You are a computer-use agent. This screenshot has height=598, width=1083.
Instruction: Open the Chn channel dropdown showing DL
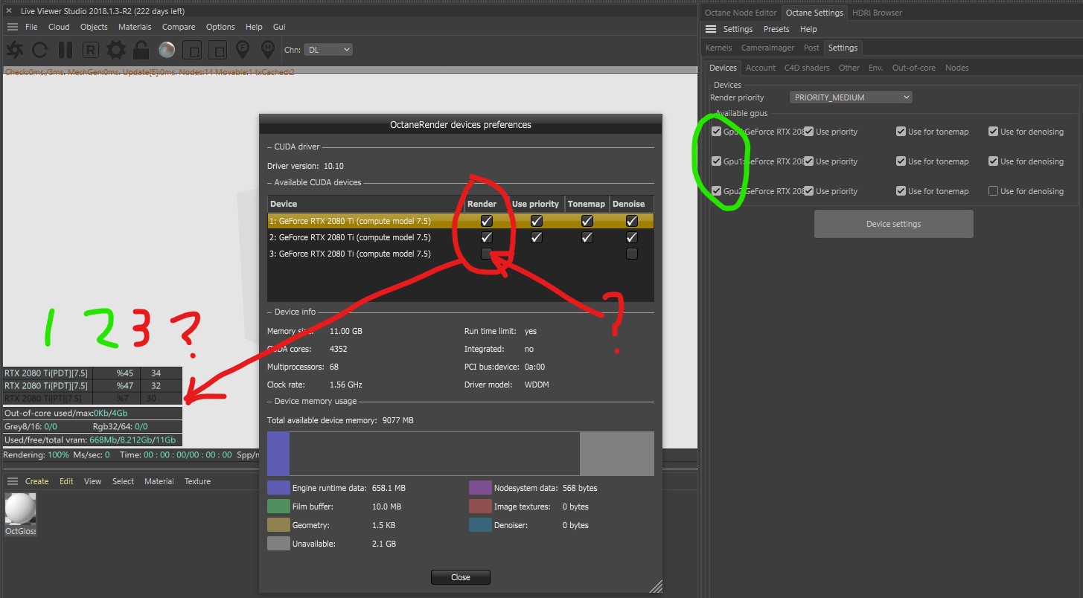coord(328,50)
